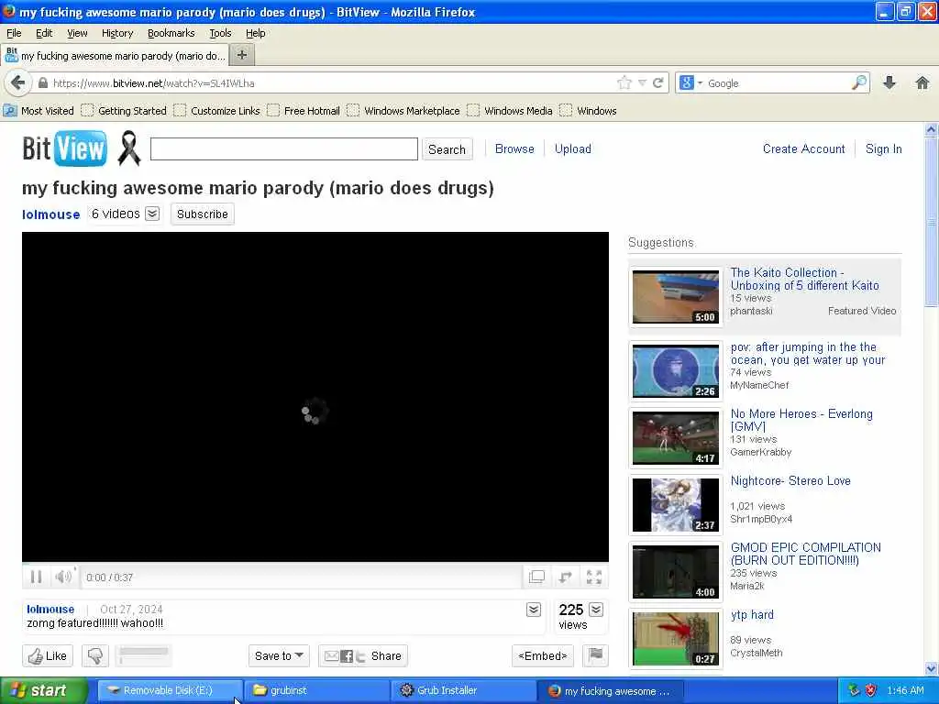Open Nightcore- Stereo Love thumbnail

pos(676,505)
